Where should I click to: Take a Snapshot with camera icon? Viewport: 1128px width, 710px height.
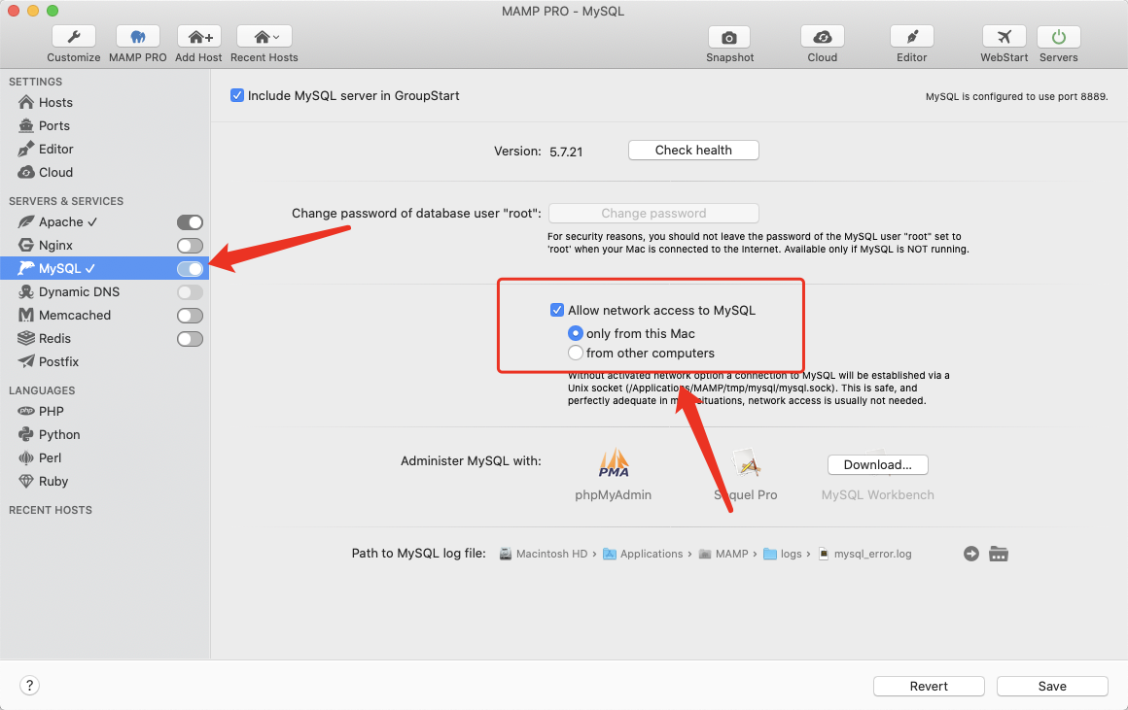(729, 37)
